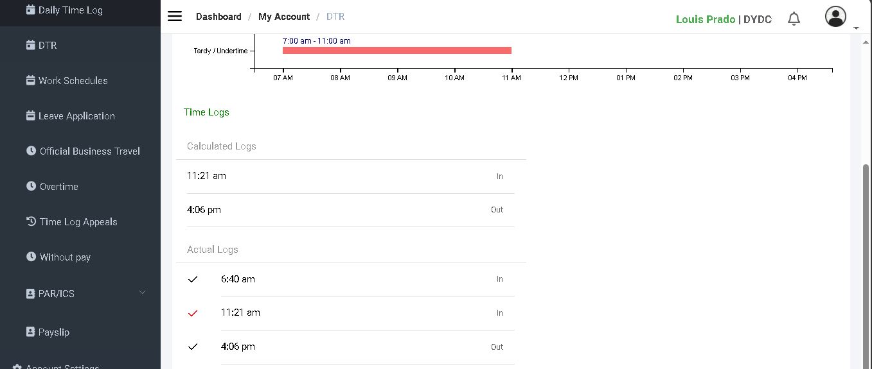Click the Payslip sidebar icon
Viewport: 872px width, 369px height.
30,332
